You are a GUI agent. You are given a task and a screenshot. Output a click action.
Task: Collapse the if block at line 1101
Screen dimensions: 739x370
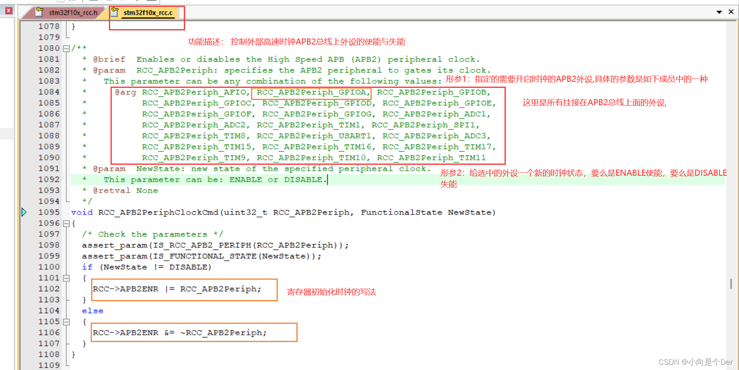(x=66, y=278)
